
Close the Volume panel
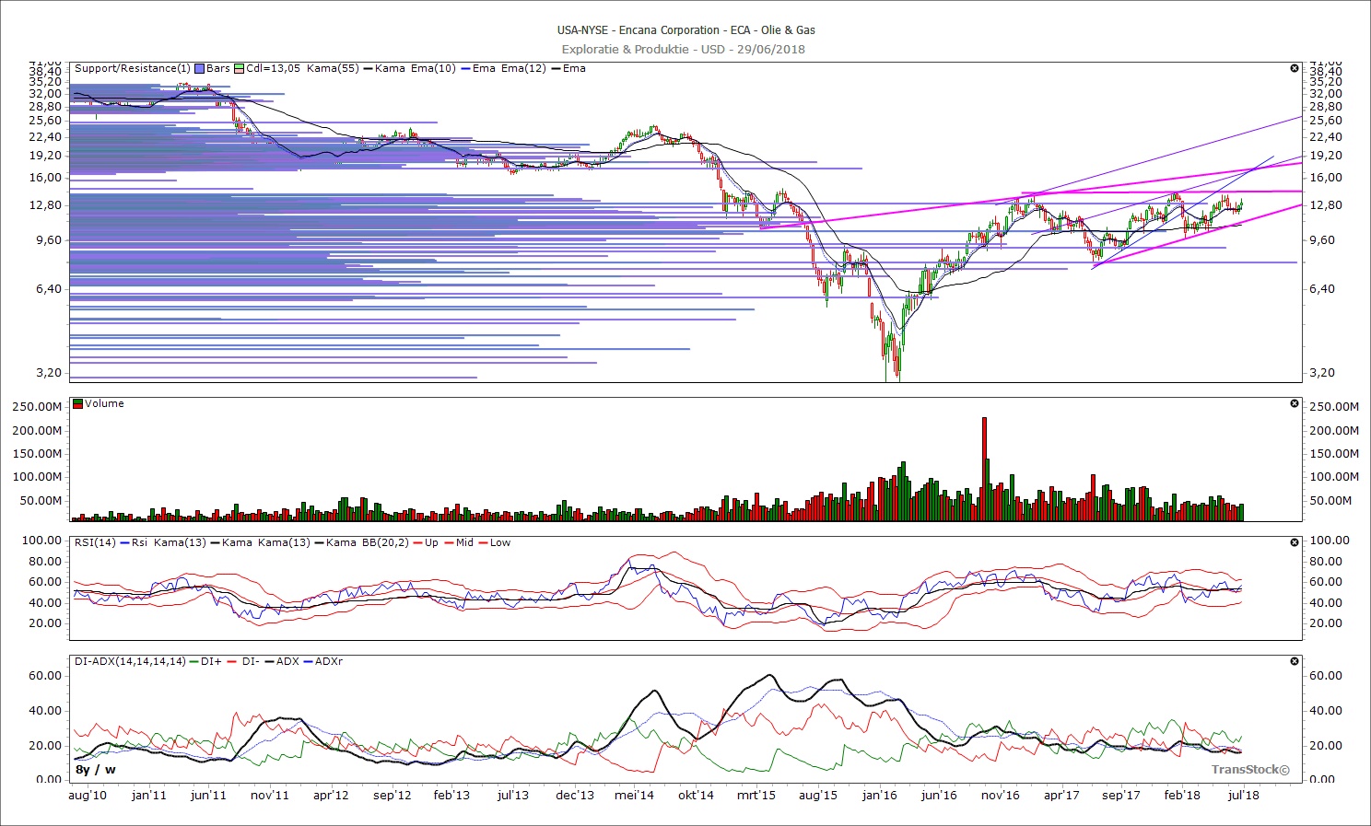point(1295,403)
